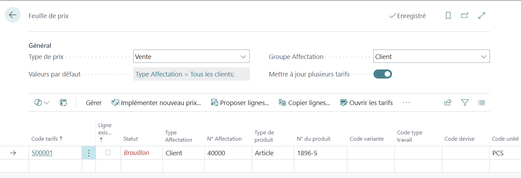Click the Type de produit column header

coord(264,136)
